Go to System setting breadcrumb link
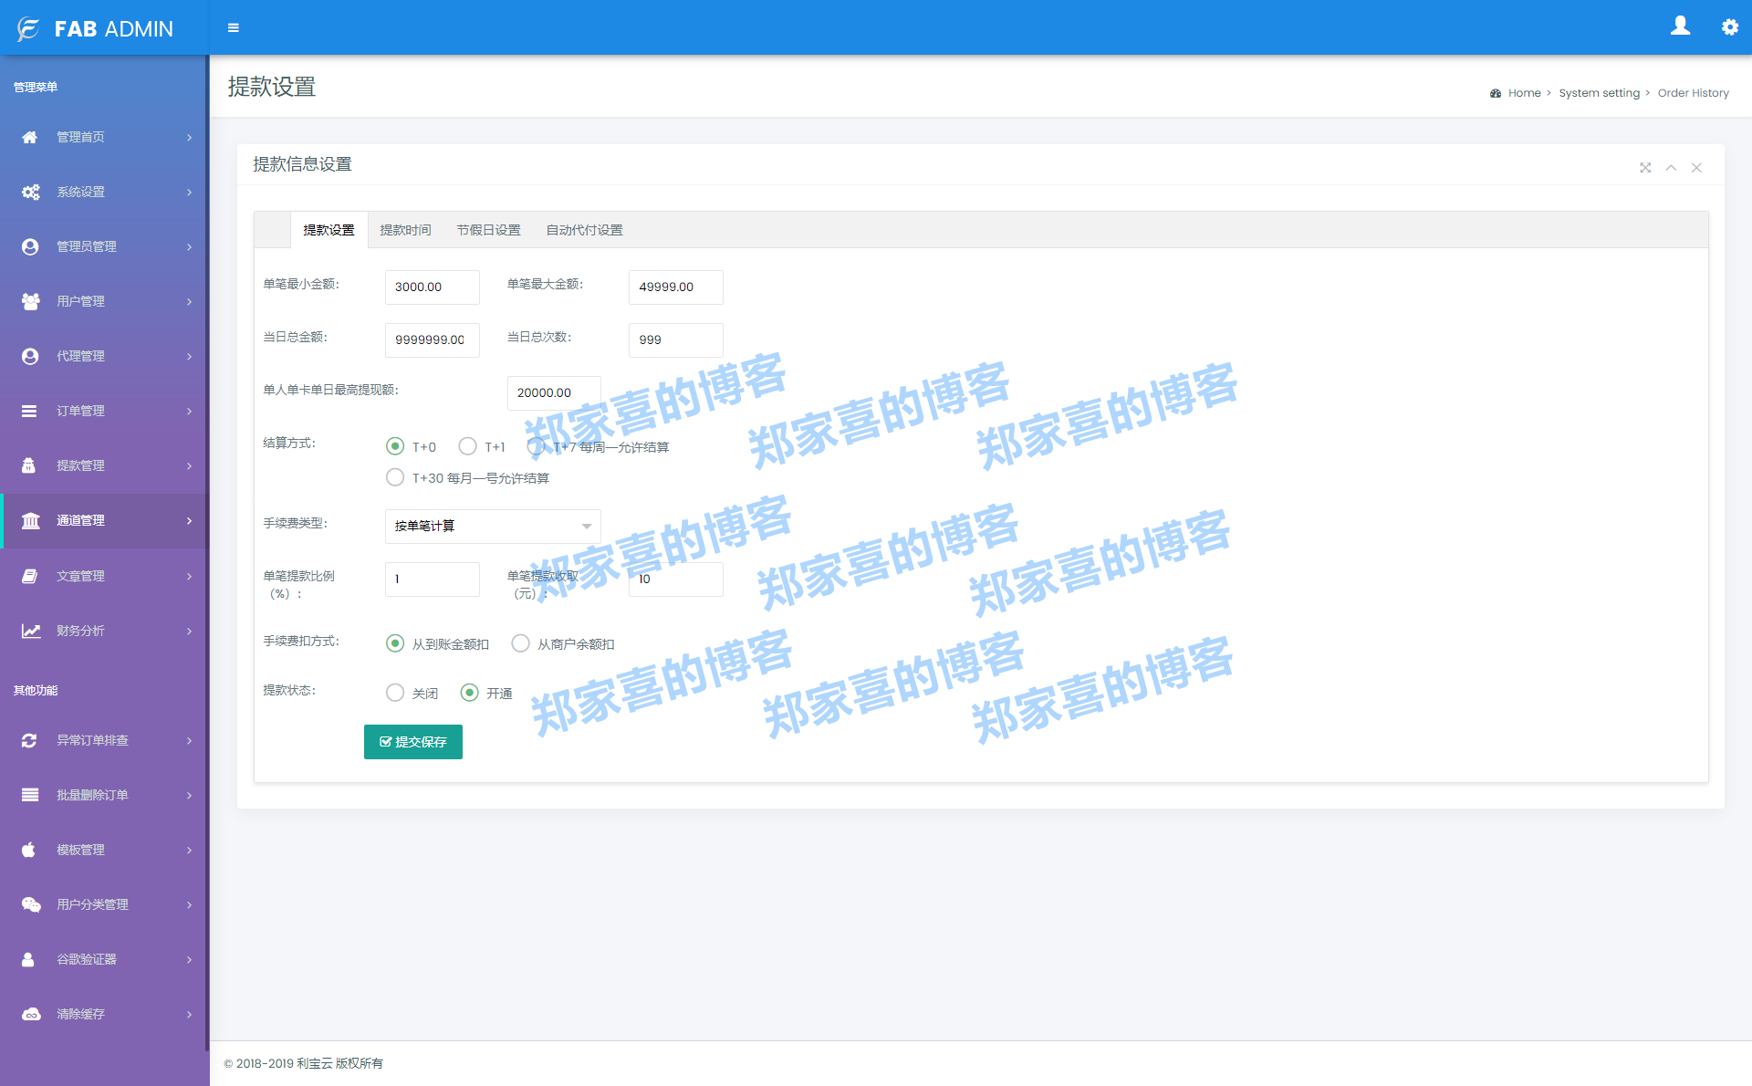Screen dimensions: 1752x1086 1599,93
